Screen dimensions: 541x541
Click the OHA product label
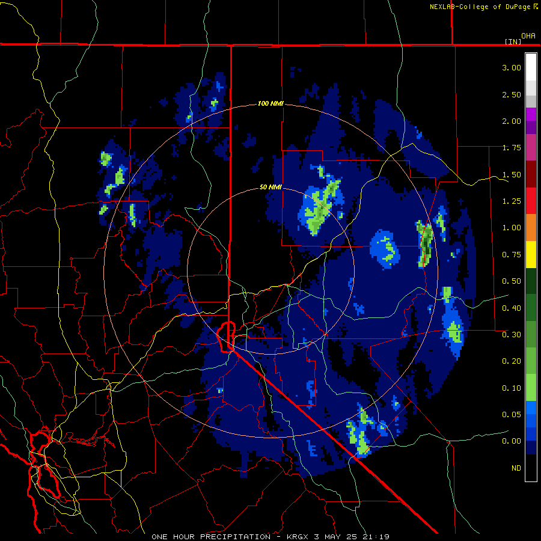tap(528, 36)
